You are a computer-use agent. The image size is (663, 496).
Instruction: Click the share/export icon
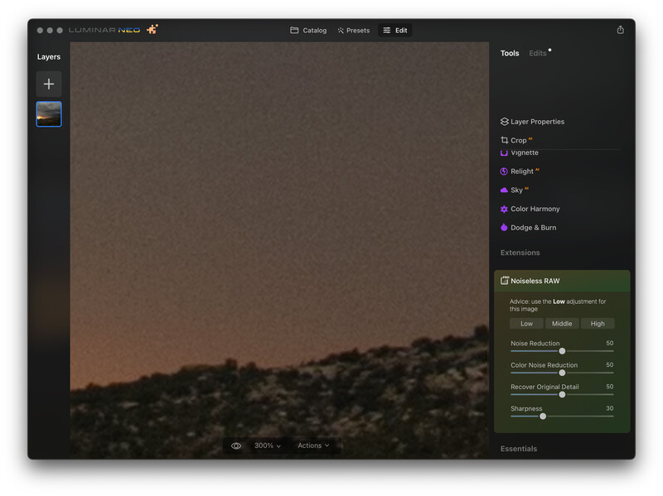(x=620, y=30)
